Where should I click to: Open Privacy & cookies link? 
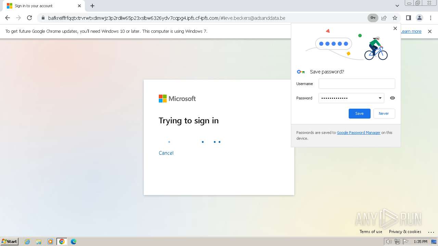click(405, 232)
